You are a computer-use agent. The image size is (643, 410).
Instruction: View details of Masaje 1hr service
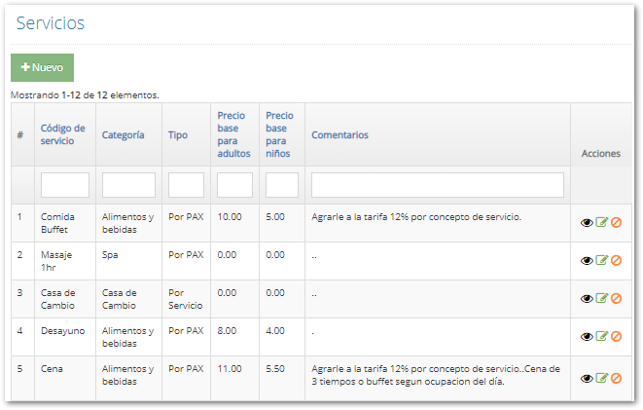coord(587,261)
